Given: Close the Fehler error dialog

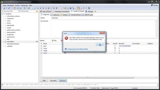Looking at the screenshot, I should tap(102, 33).
